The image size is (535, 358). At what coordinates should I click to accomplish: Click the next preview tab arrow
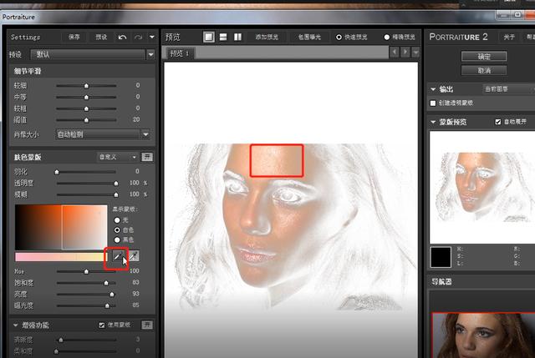pyautogui.click(x=405, y=53)
